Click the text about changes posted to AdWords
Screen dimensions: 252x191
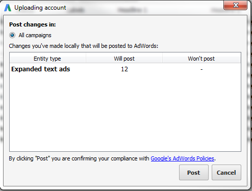[x=84, y=46]
